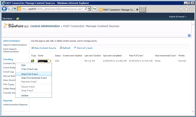The height and width of the screenshot is (117, 196).
Task: Open the blue Help question icon
Action: tap(189, 35)
